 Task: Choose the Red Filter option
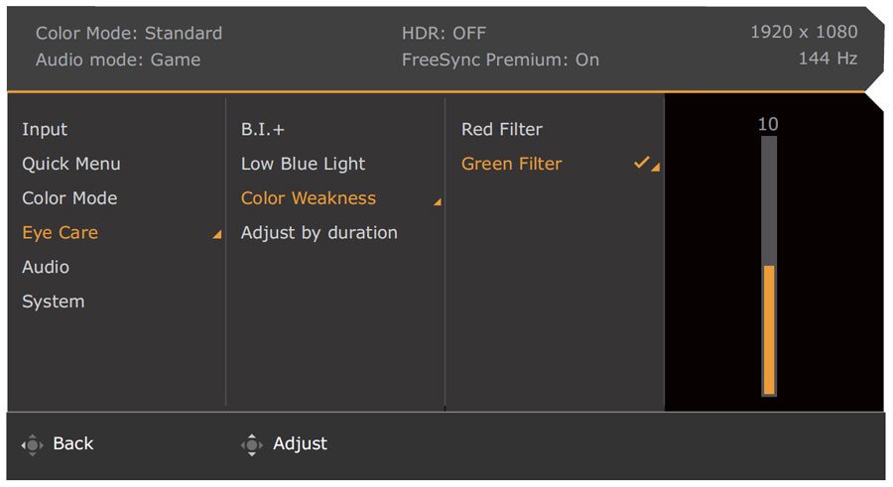click(502, 130)
